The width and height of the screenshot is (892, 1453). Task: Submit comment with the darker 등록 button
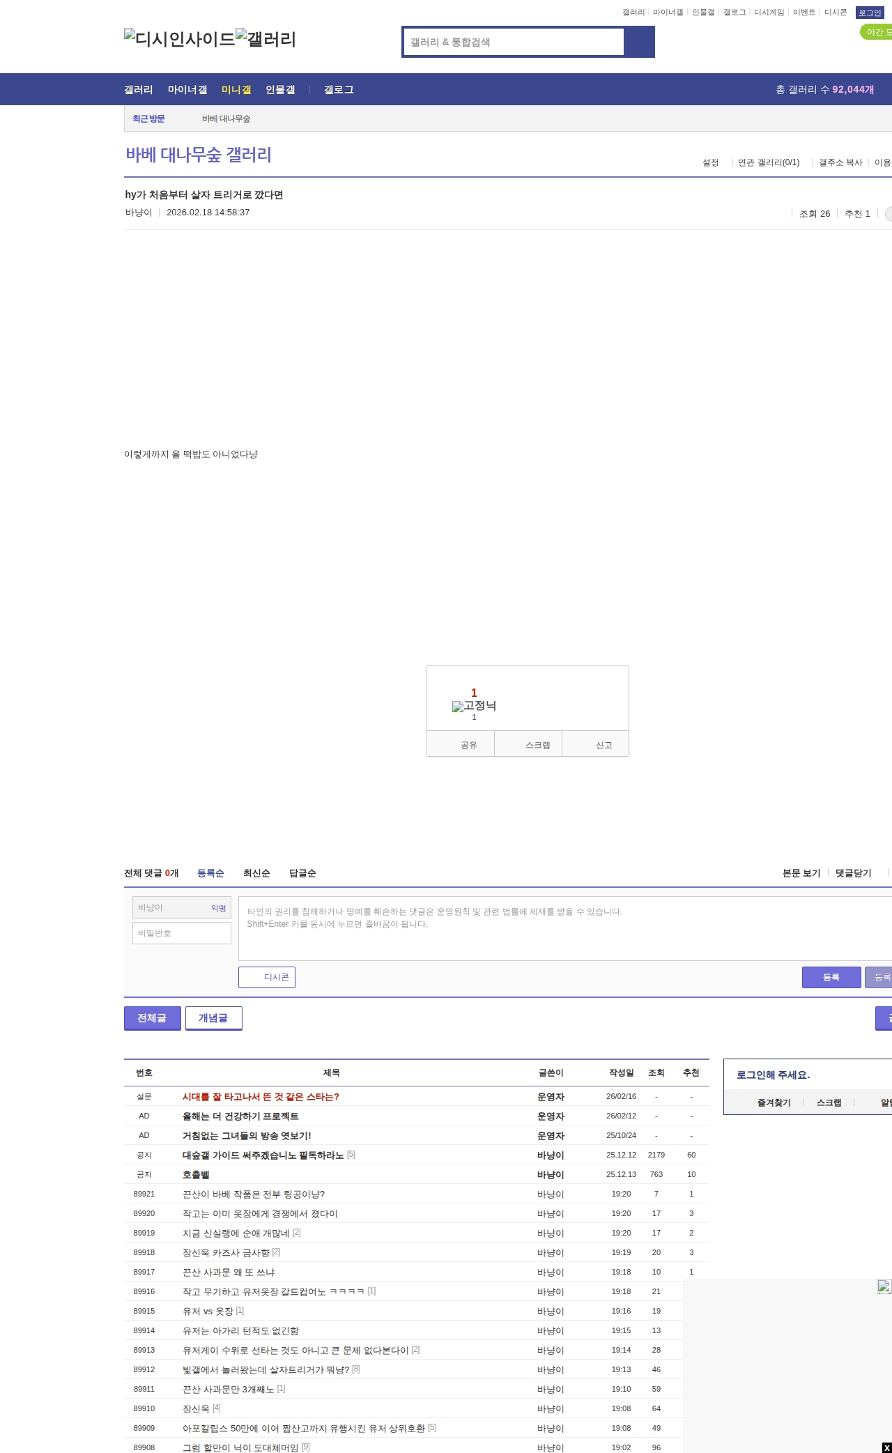pyautogui.click(x=831, y=977)
